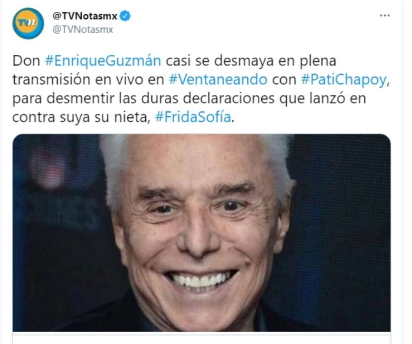Click the gray @TVNotasmx handle
The image size is (412, 344).
tap(83, 29)
